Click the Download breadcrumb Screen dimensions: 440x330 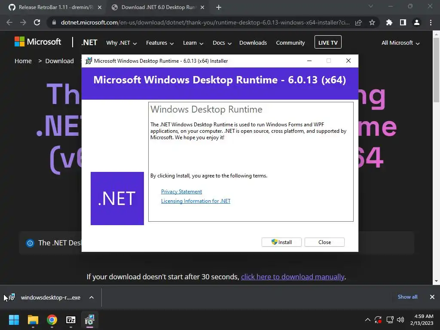[59, 61]
